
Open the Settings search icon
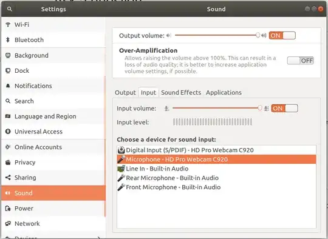coord(9,9)
